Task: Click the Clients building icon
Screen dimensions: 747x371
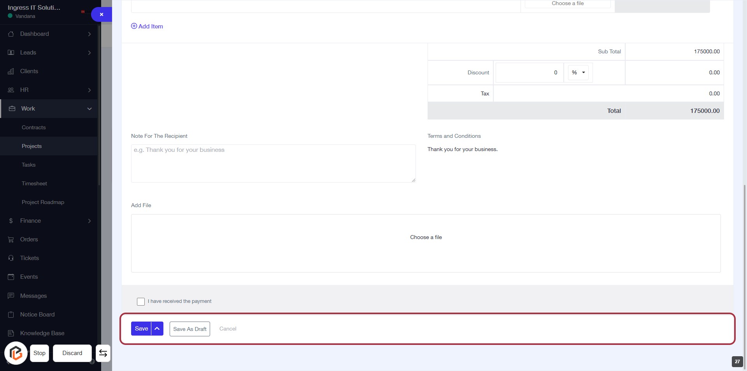Action: (11, 71)
